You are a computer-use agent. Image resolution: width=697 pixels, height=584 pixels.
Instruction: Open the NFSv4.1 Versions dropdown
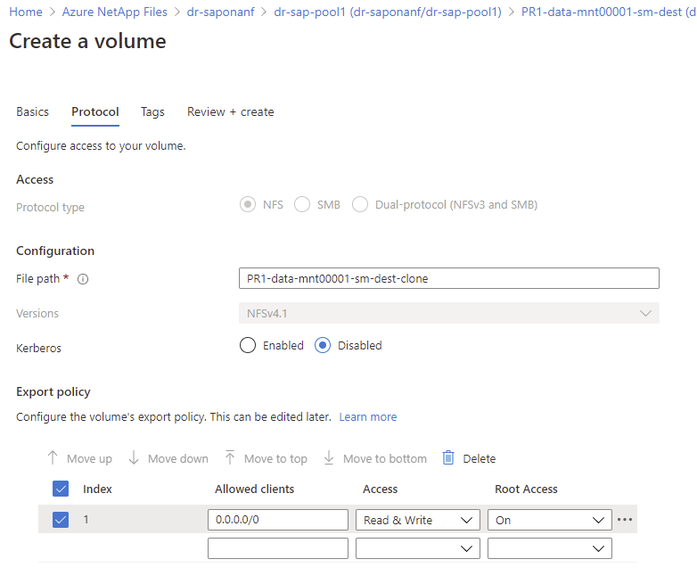[x=449, y=313]
